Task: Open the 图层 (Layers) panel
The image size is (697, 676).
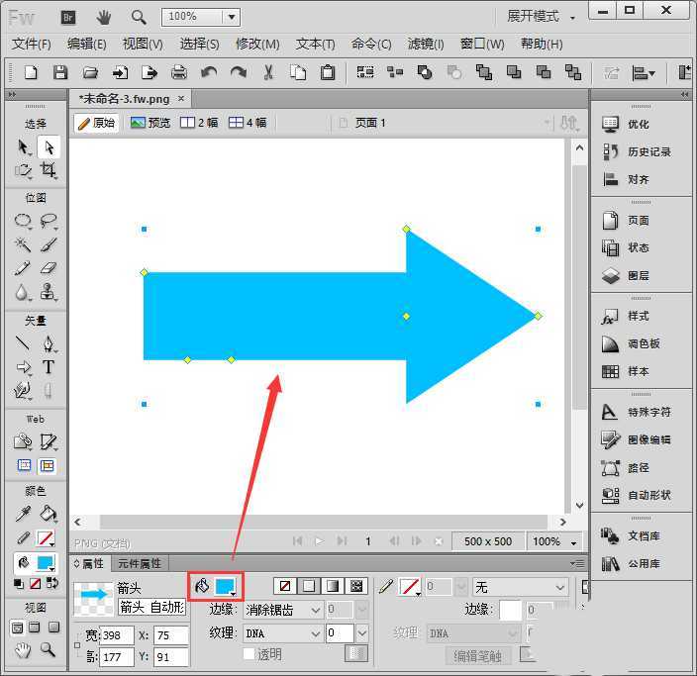Action: [x=639, y=276]
